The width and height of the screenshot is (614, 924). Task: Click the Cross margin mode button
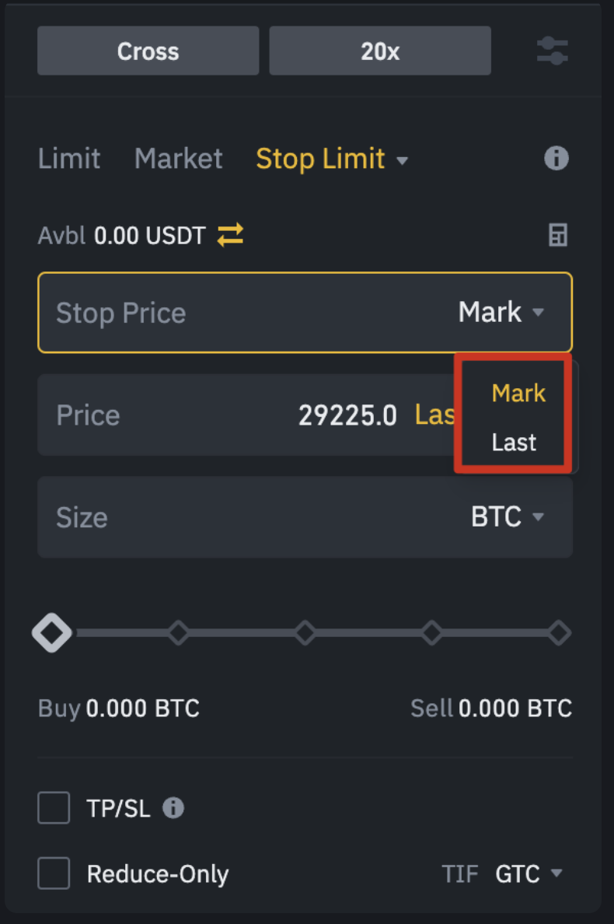(x=148, y=51)
